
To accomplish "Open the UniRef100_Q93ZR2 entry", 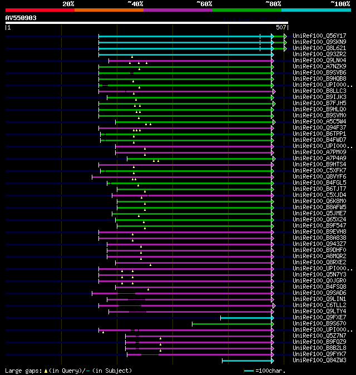I will tap(319, 55).
